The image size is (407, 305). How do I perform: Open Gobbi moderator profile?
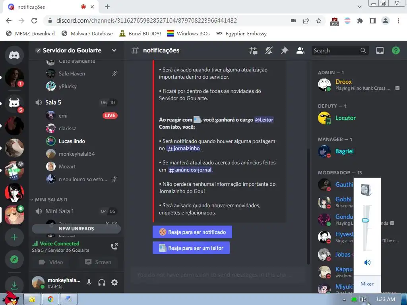pos(335,202)
